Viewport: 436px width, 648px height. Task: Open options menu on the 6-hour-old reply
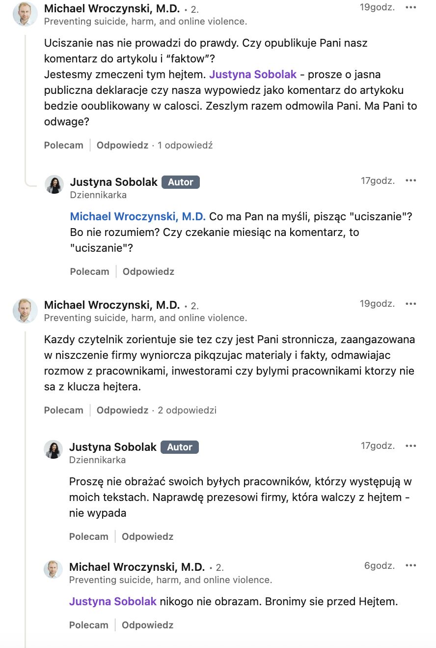tap(411, 565)
